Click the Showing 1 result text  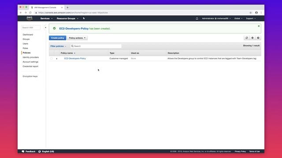click(251, 46)
